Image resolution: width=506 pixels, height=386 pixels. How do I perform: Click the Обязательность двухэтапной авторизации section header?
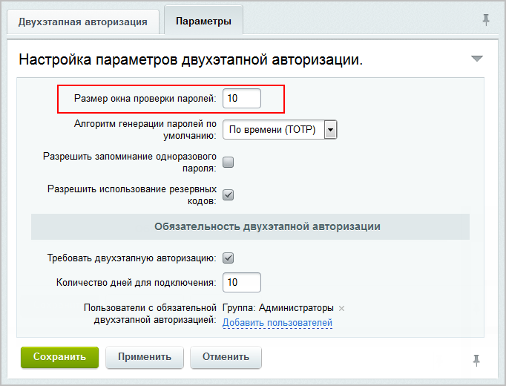click(x=267, y=226)
